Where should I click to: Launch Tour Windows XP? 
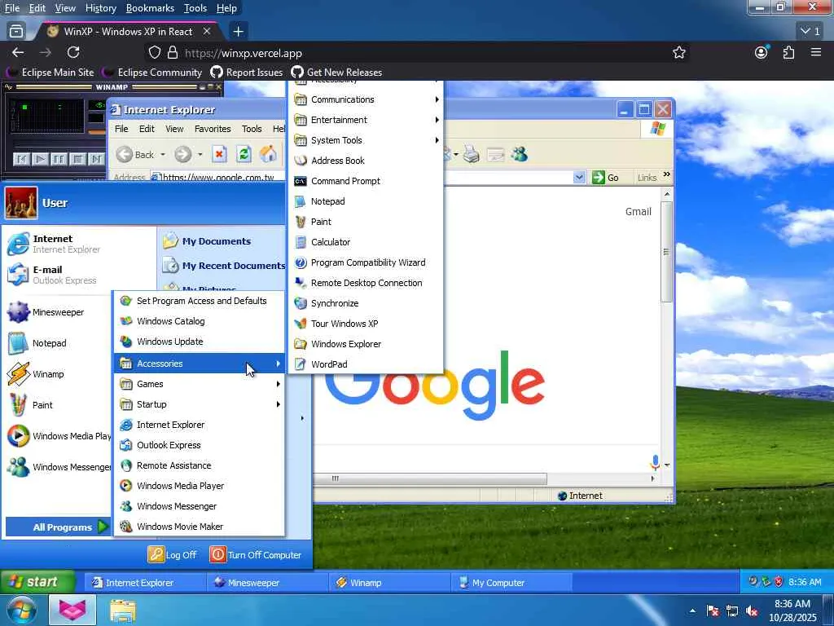(x=366, y=324)
